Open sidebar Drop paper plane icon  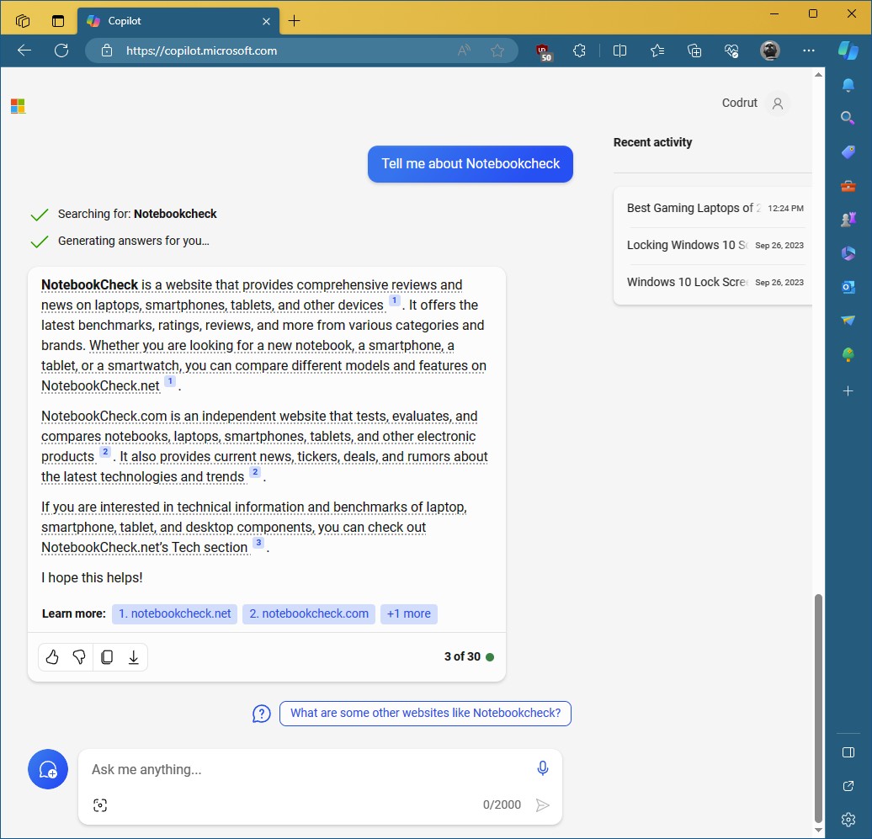tap(848, 321)
